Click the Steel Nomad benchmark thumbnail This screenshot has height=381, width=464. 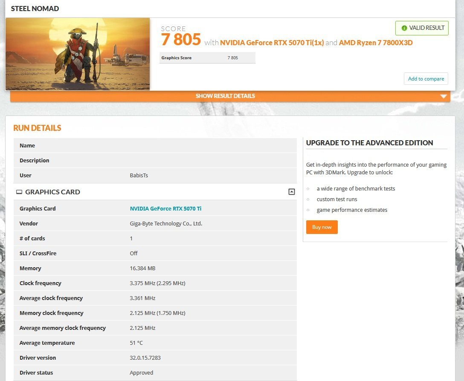pos(78,54)
